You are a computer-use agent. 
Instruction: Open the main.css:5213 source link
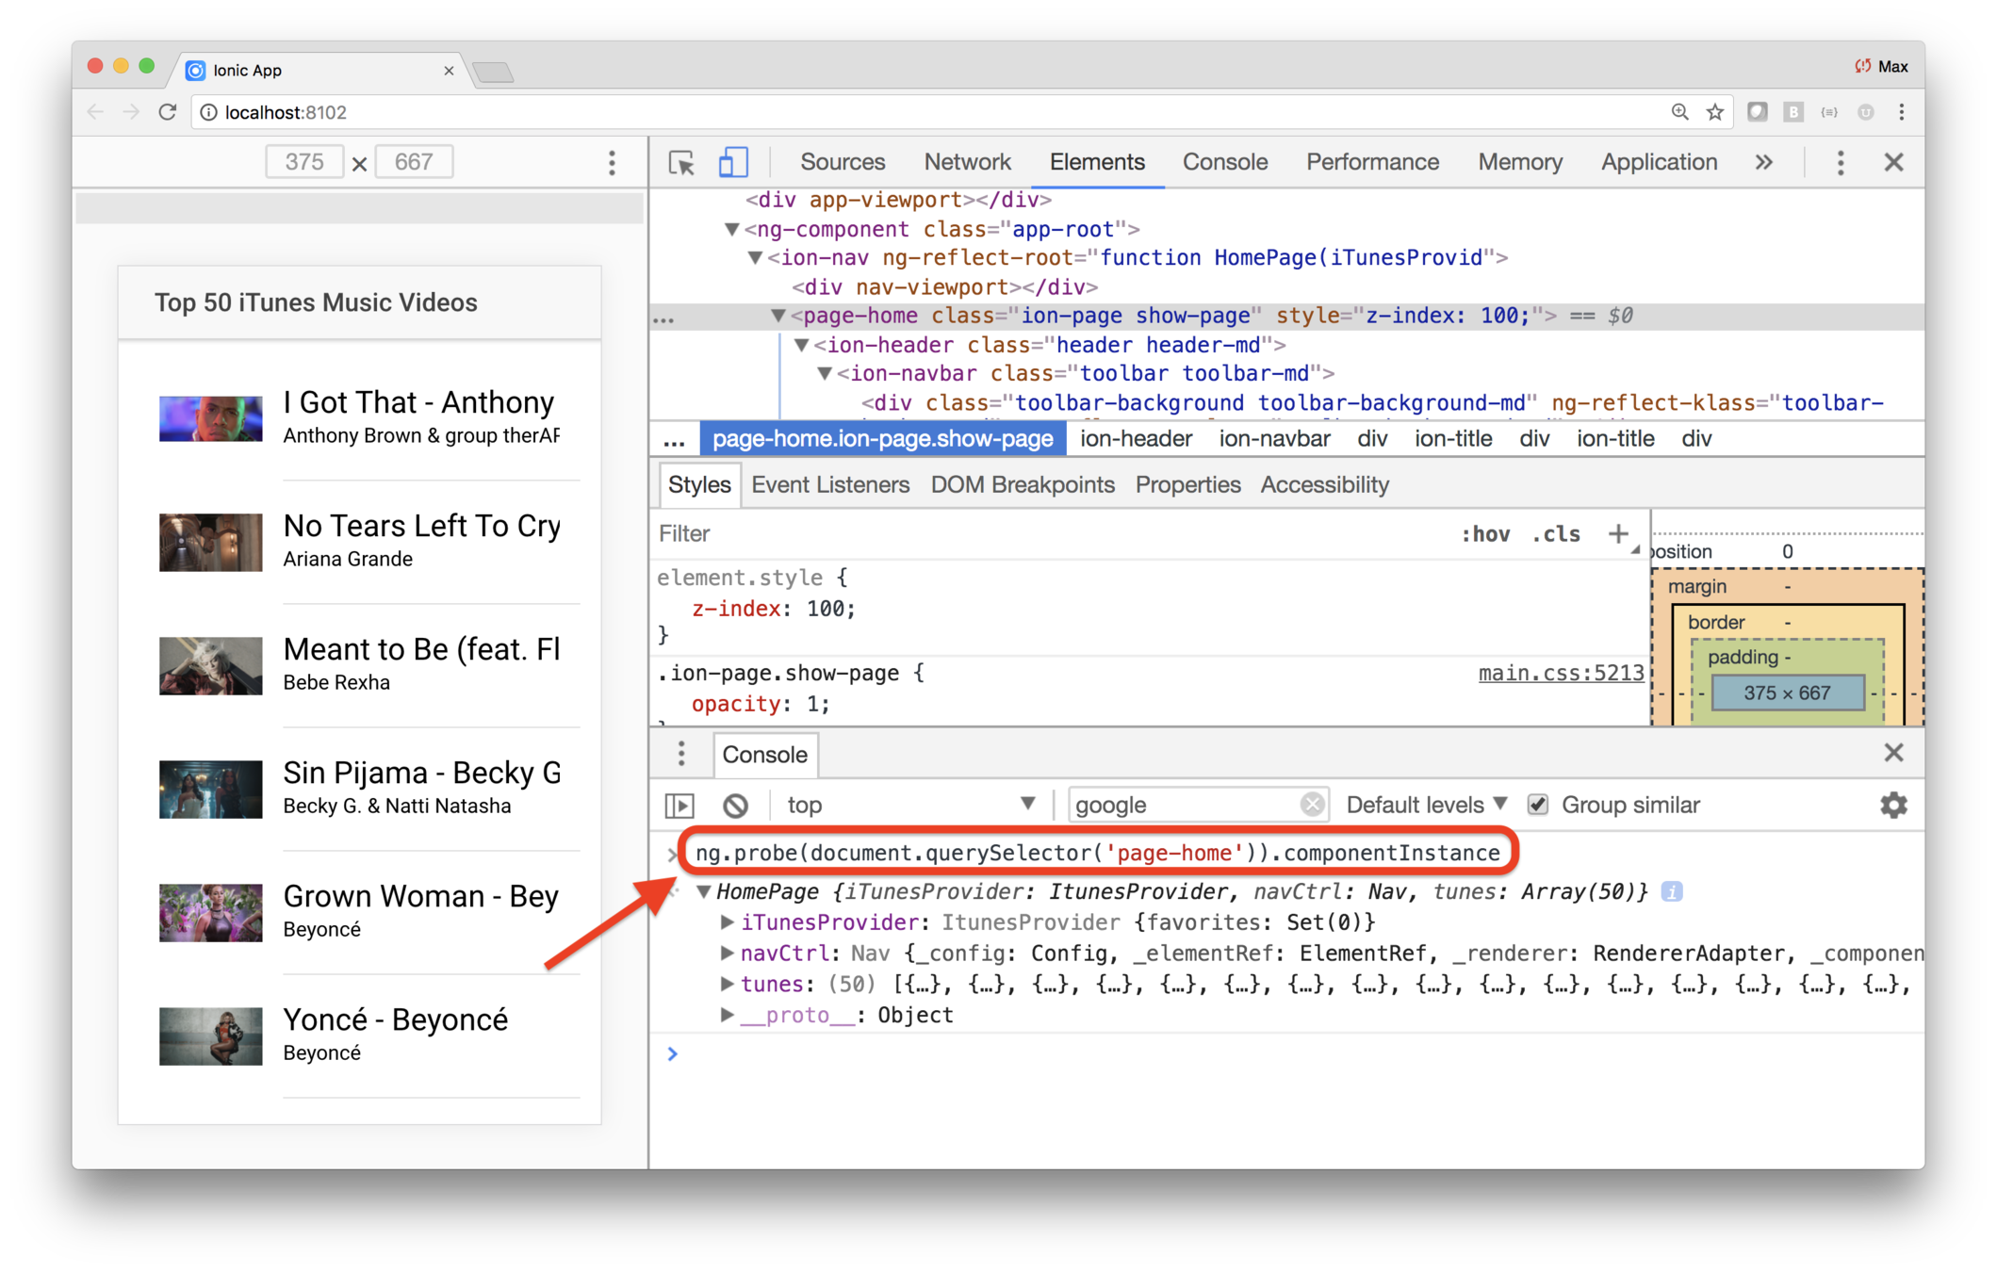[1560, 673]
